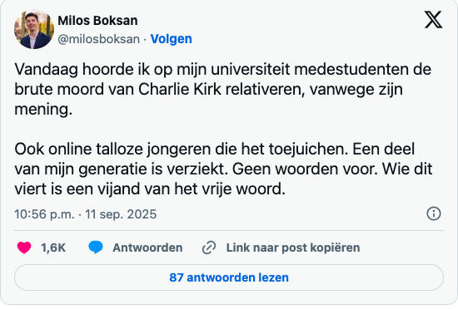Click the Antwoorden reply label
Image resolution: width=458 pixels, height=309 pixels.
(147, 248)
